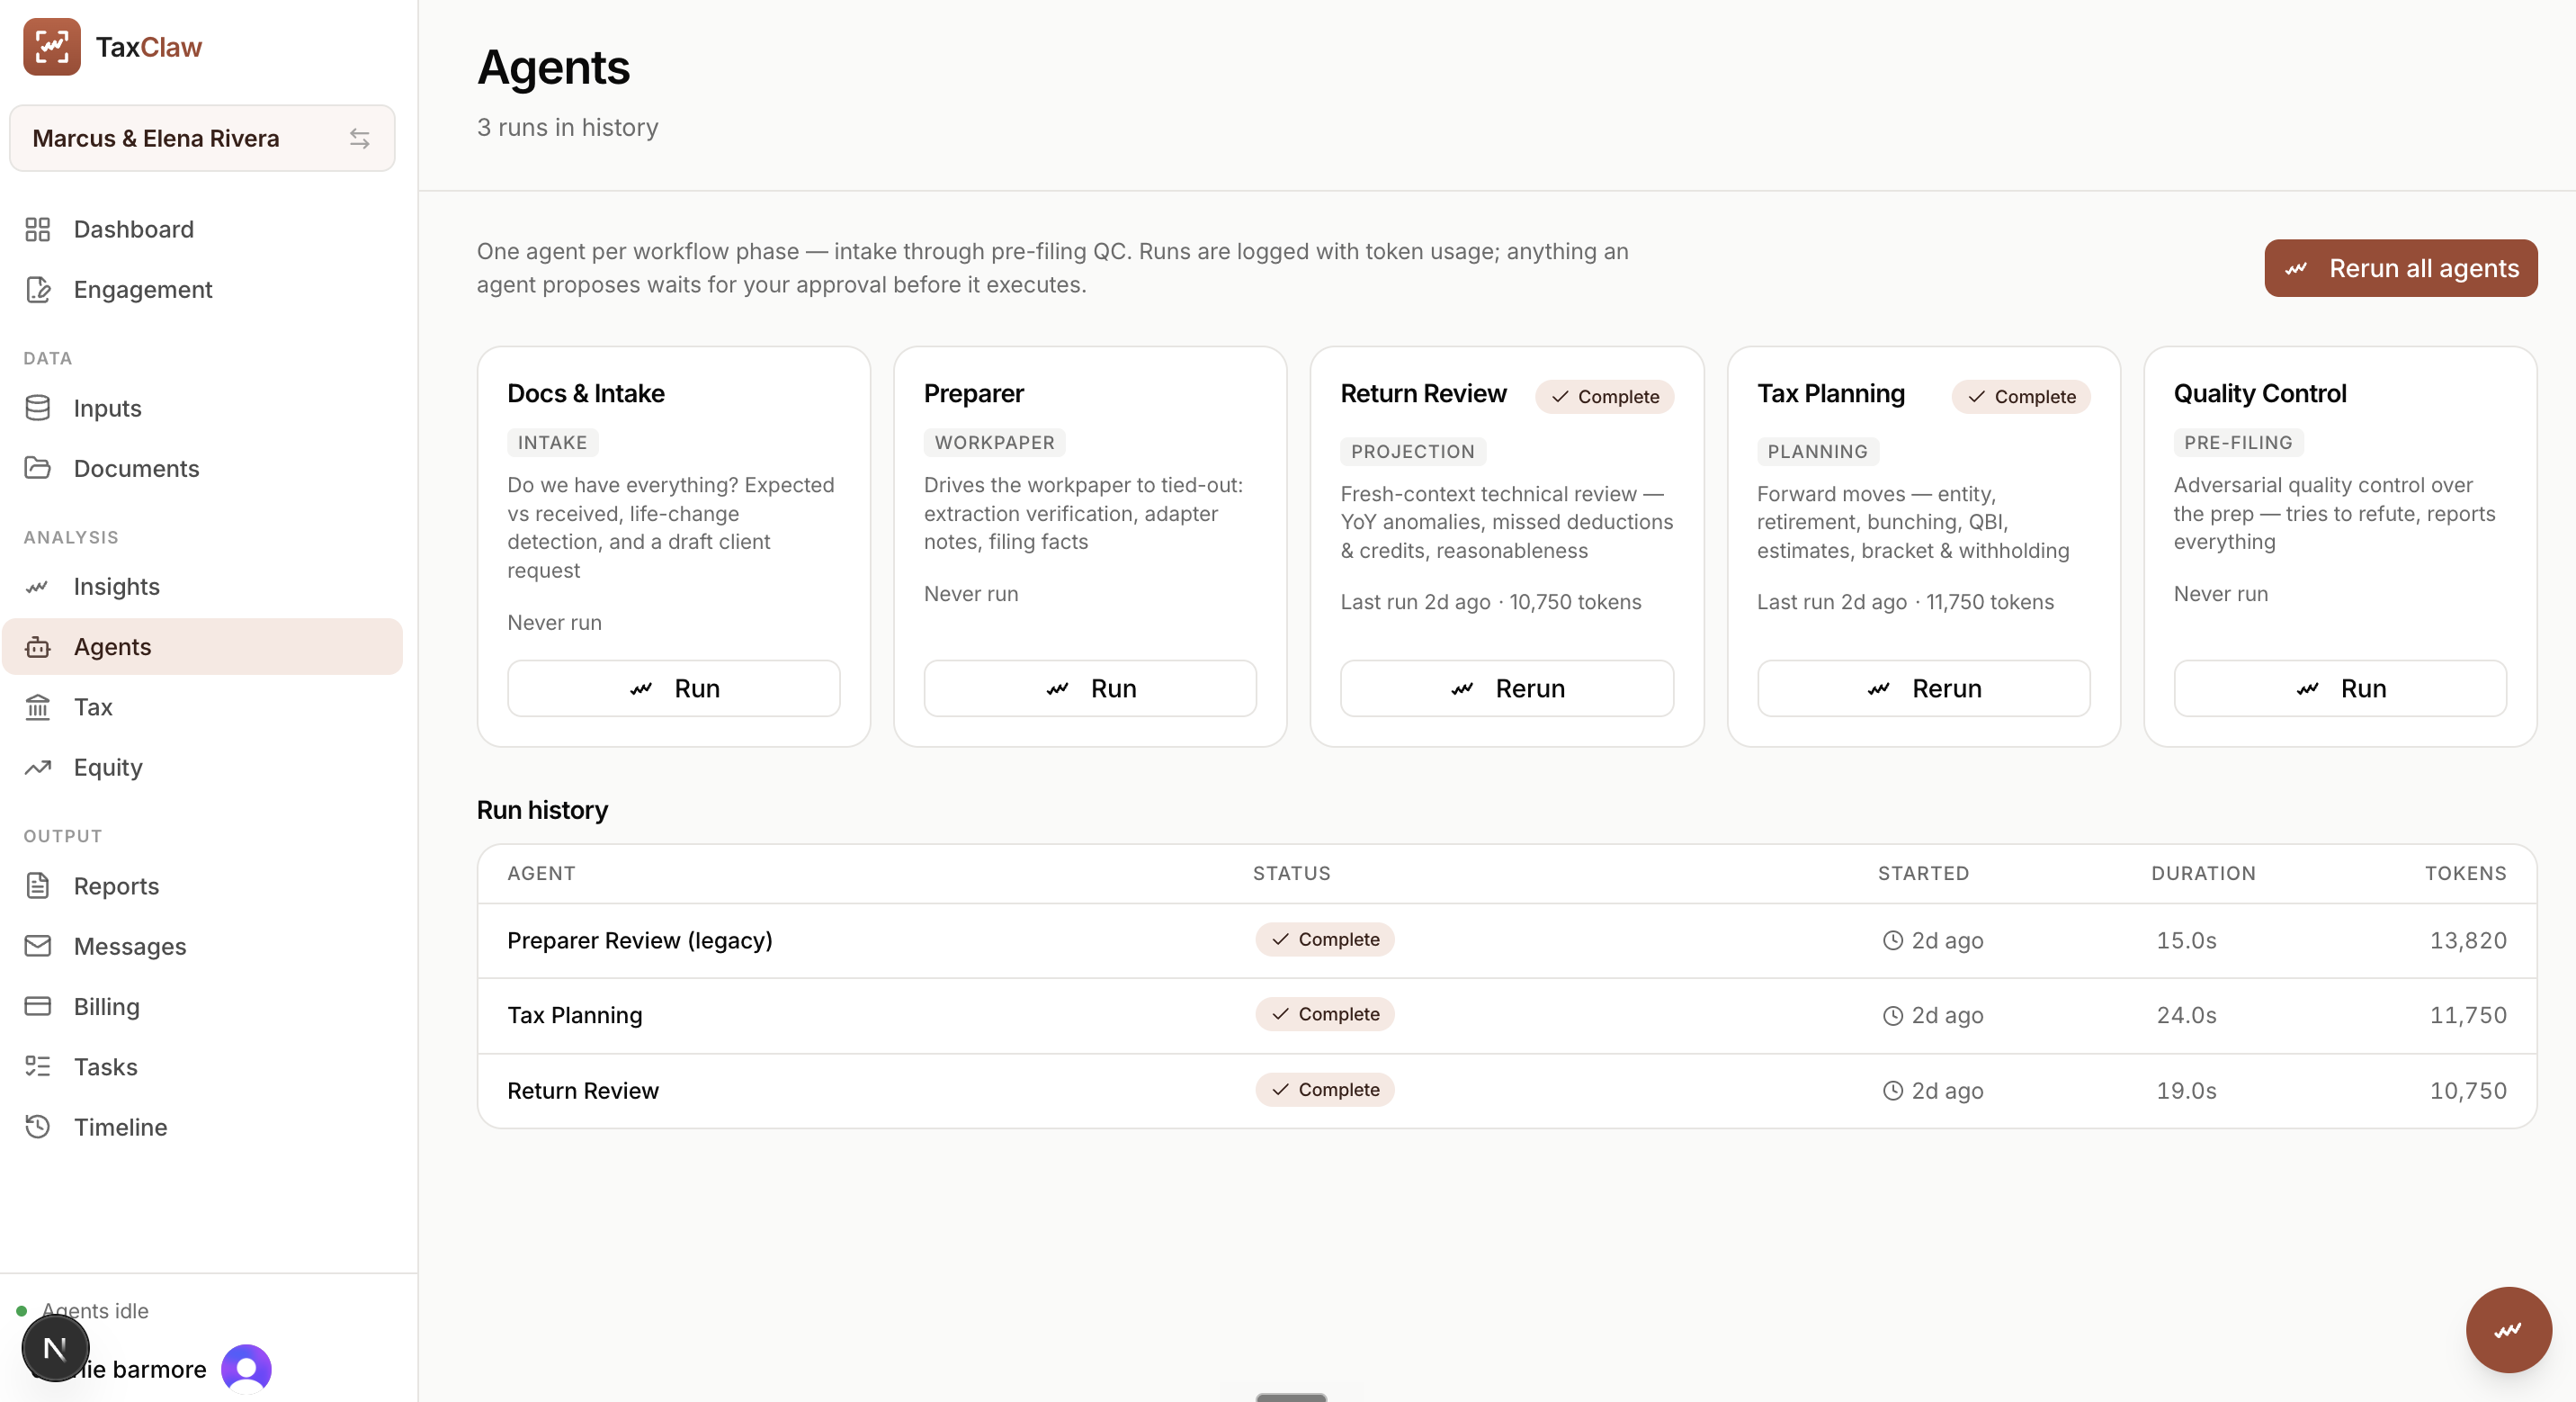Open Equity from the sidebar
The image size is (2576, 1402).
[x=202, y=768]
